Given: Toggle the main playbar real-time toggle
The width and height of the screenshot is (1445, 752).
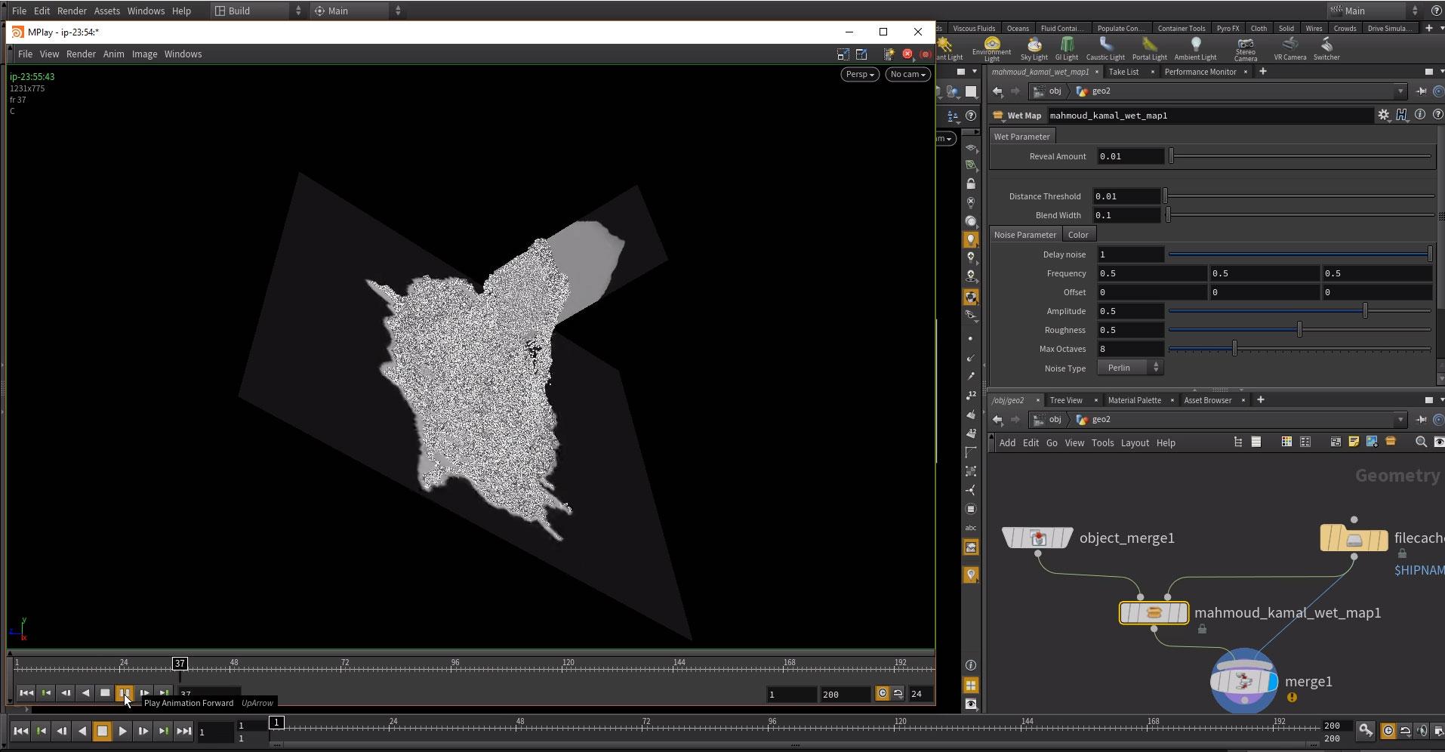Looking at the screenshot, I should (x=1388, y=730).
